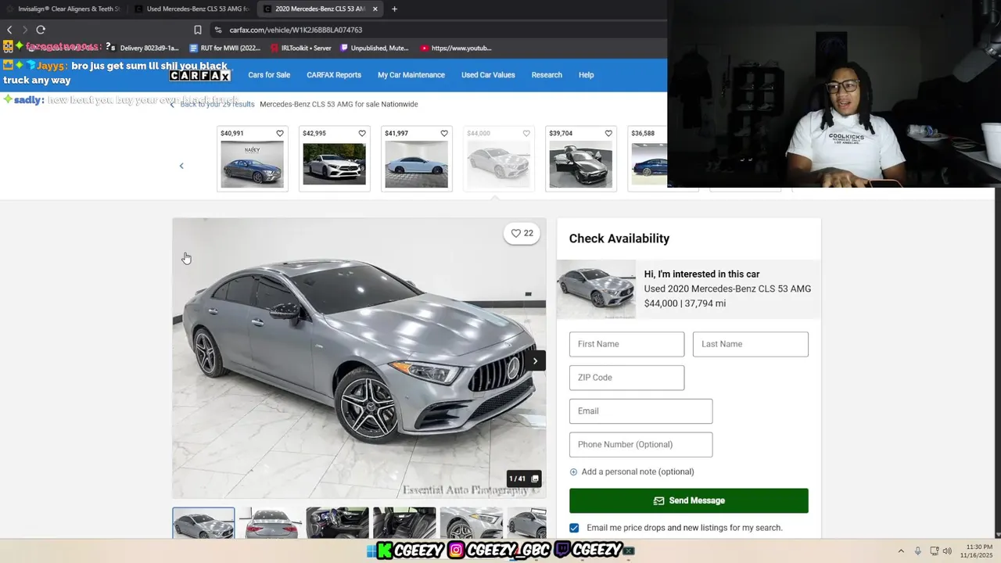Bookmark this page with the bookmark icon
Viewport: 1001px width, 563px height.
[x=198, y=30]
